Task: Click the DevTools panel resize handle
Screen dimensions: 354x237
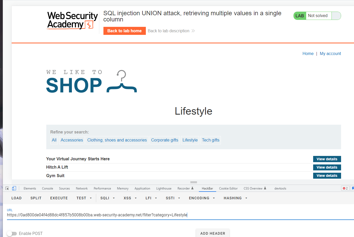Action: click(194, 182)
